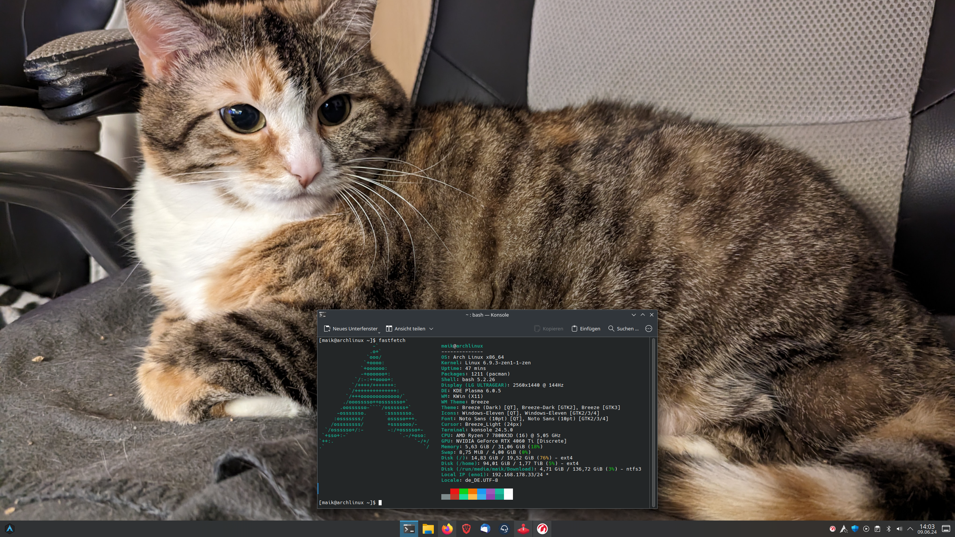Click Suchen search button in Konsole
Image resolution: width=955 pixels, height=537 pixels.
[x=623, y=329]
